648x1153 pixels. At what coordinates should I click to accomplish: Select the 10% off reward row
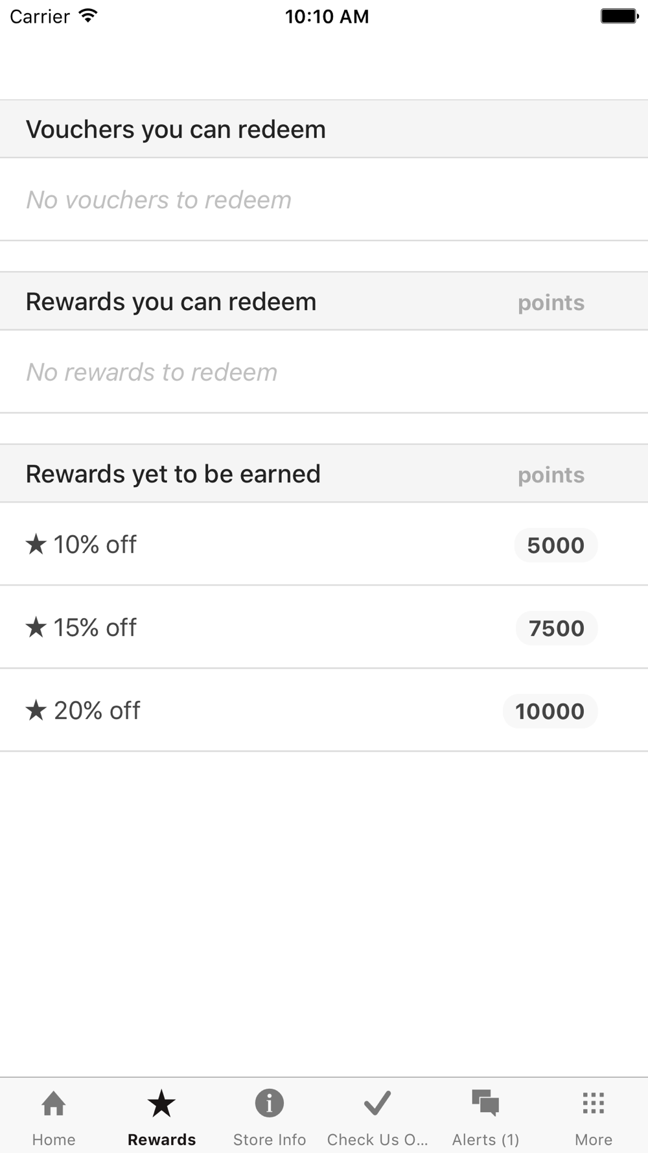click(x=324, y=544)
